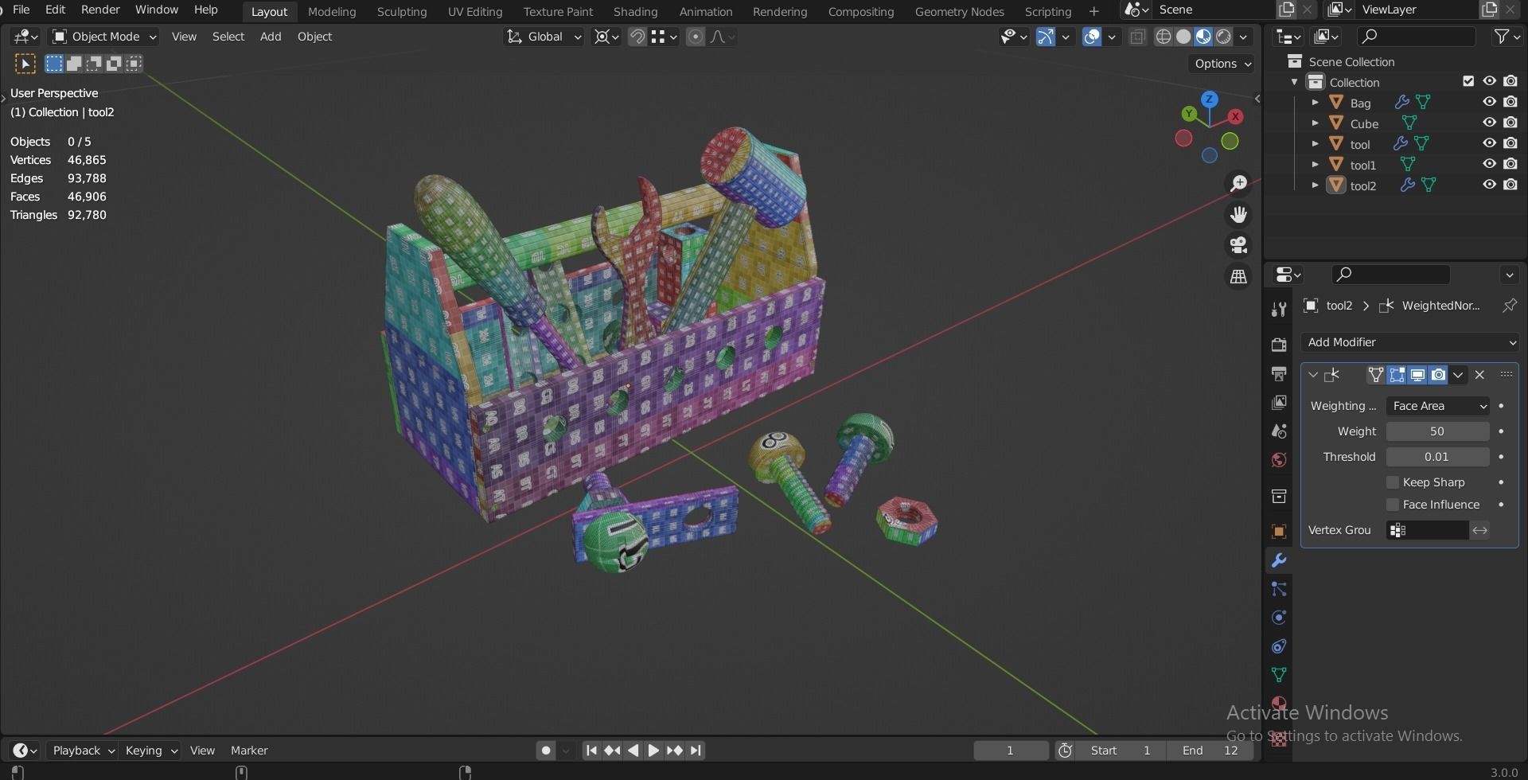Open the viewport Select menu

tap(228, 37)
